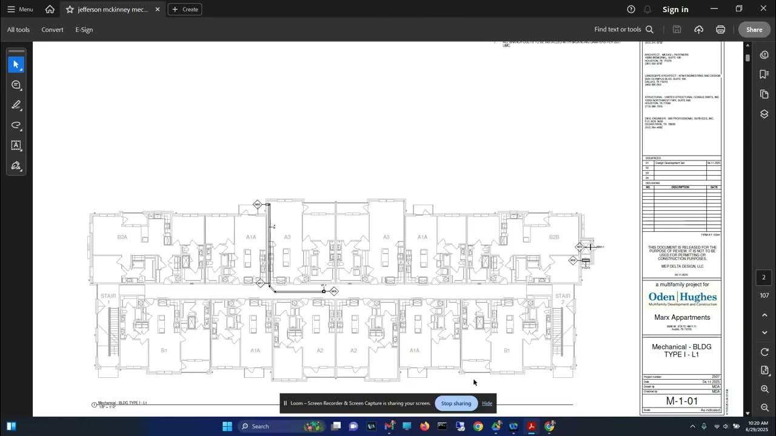Screen dimensions: 776x436
Task: Click sheet number M-1-01 in title block
Action: point(681,401)
